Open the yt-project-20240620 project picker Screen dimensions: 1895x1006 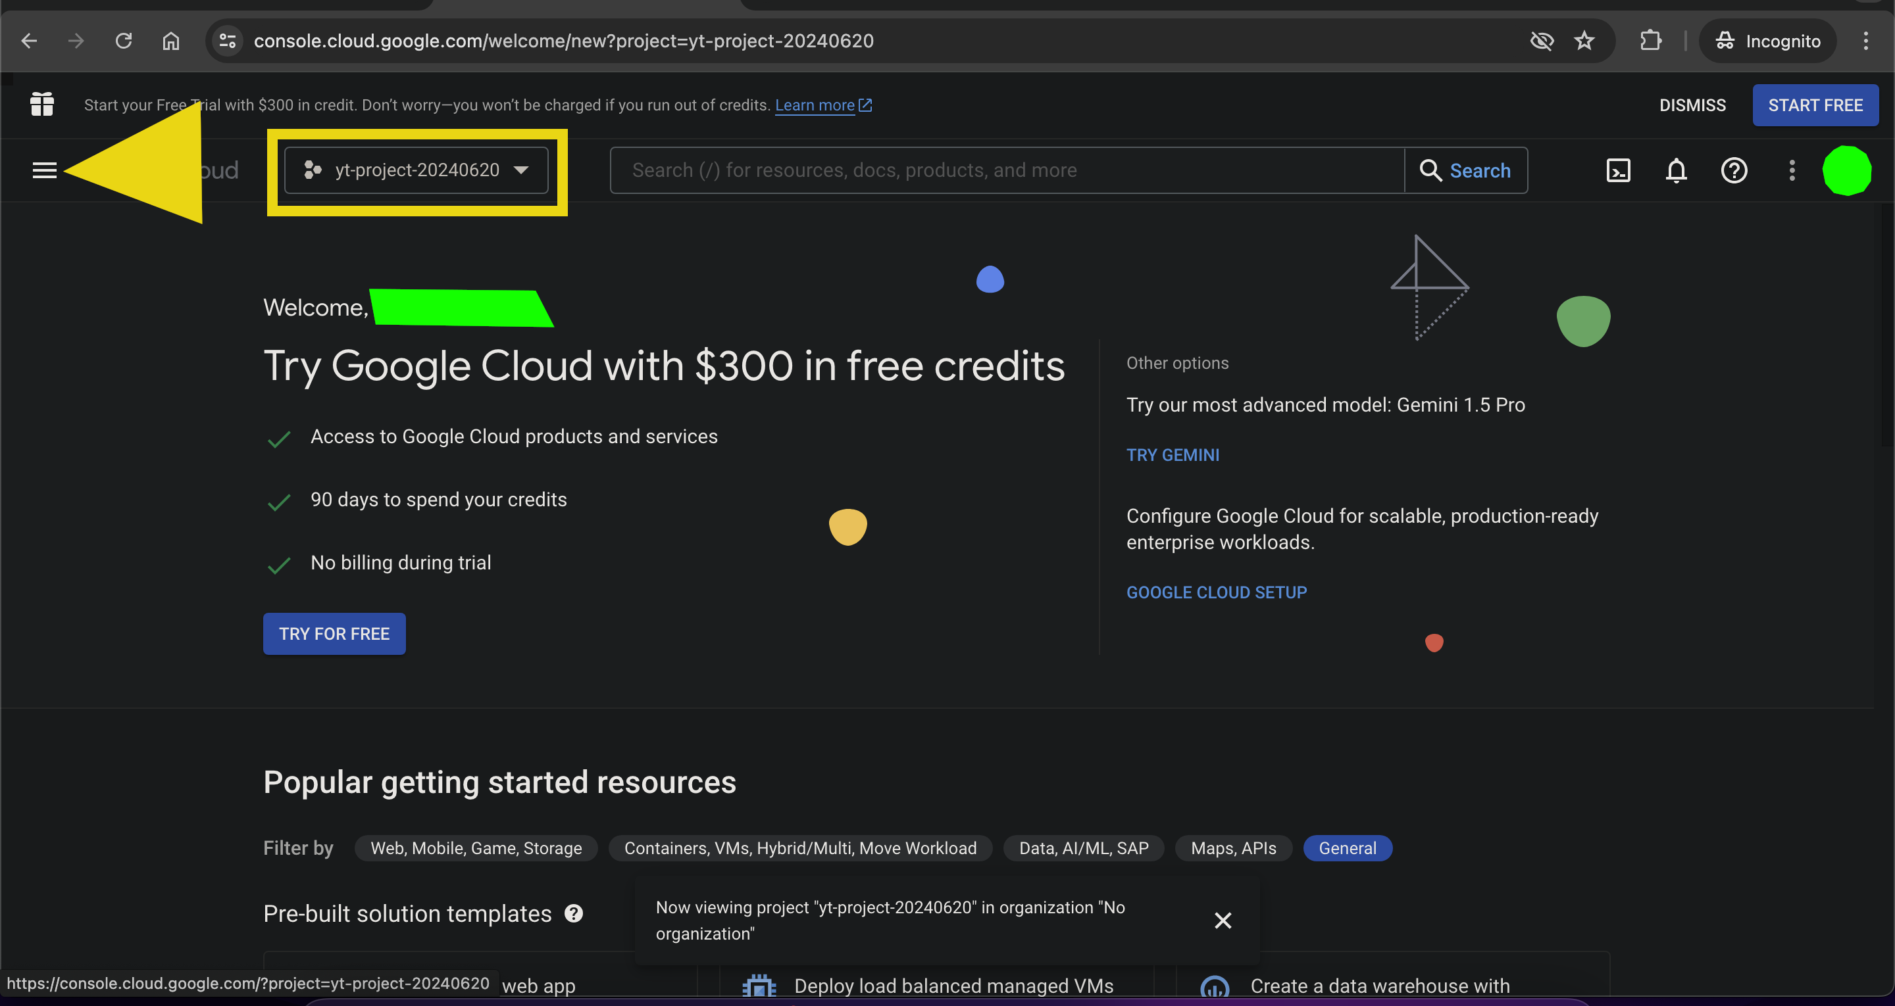(x=417, y=170)
